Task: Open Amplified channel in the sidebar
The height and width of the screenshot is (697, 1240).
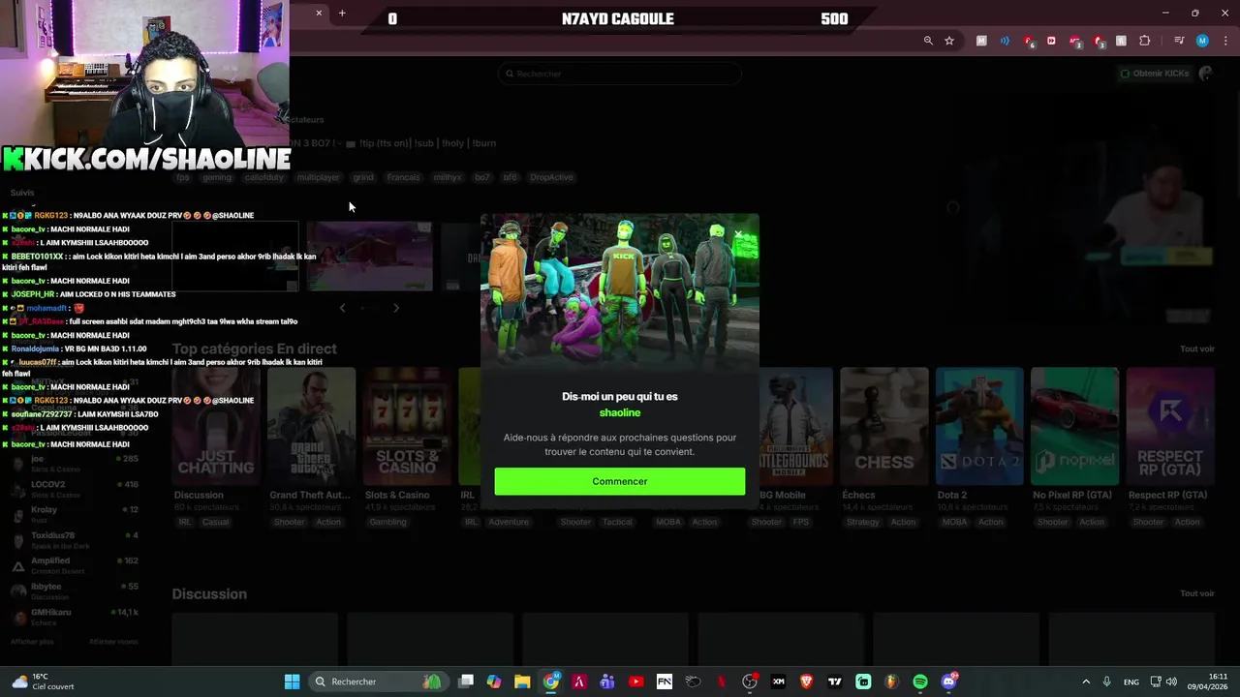Action: [76, 564]
